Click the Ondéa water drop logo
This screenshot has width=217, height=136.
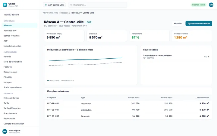click(x=5, y=5)
